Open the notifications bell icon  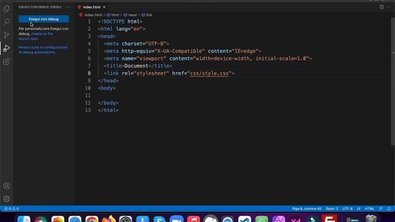(x=389, y=208)
